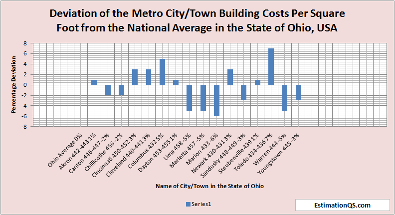Click the -4 value on vertical axis
The height and width of the screenshot is (215, 395).
tap(24, 106)
